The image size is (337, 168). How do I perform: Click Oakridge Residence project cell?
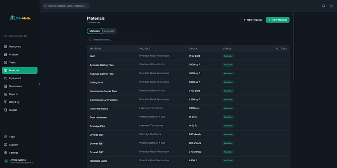(x=150, y=134)
